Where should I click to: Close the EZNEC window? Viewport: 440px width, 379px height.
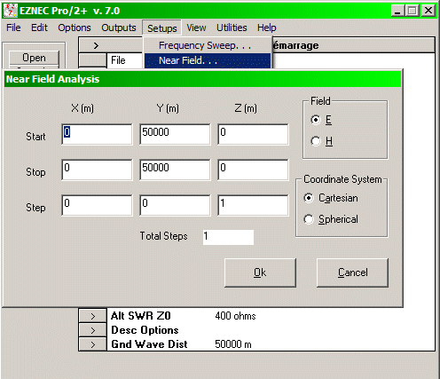pyautogui.click(x=428, y=11)
